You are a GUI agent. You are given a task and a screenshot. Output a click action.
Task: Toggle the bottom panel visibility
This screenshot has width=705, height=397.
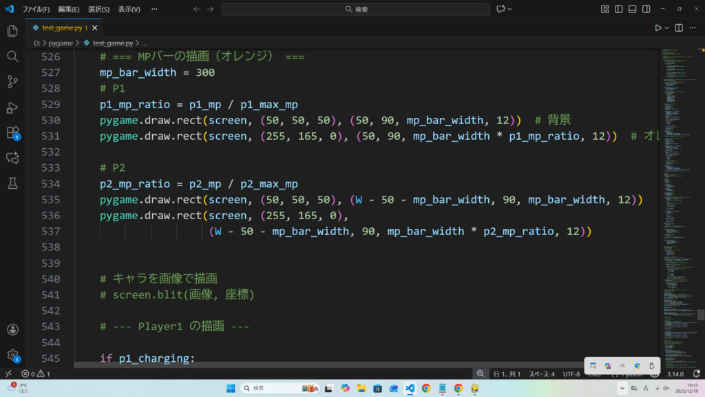[x=633, y=9]
